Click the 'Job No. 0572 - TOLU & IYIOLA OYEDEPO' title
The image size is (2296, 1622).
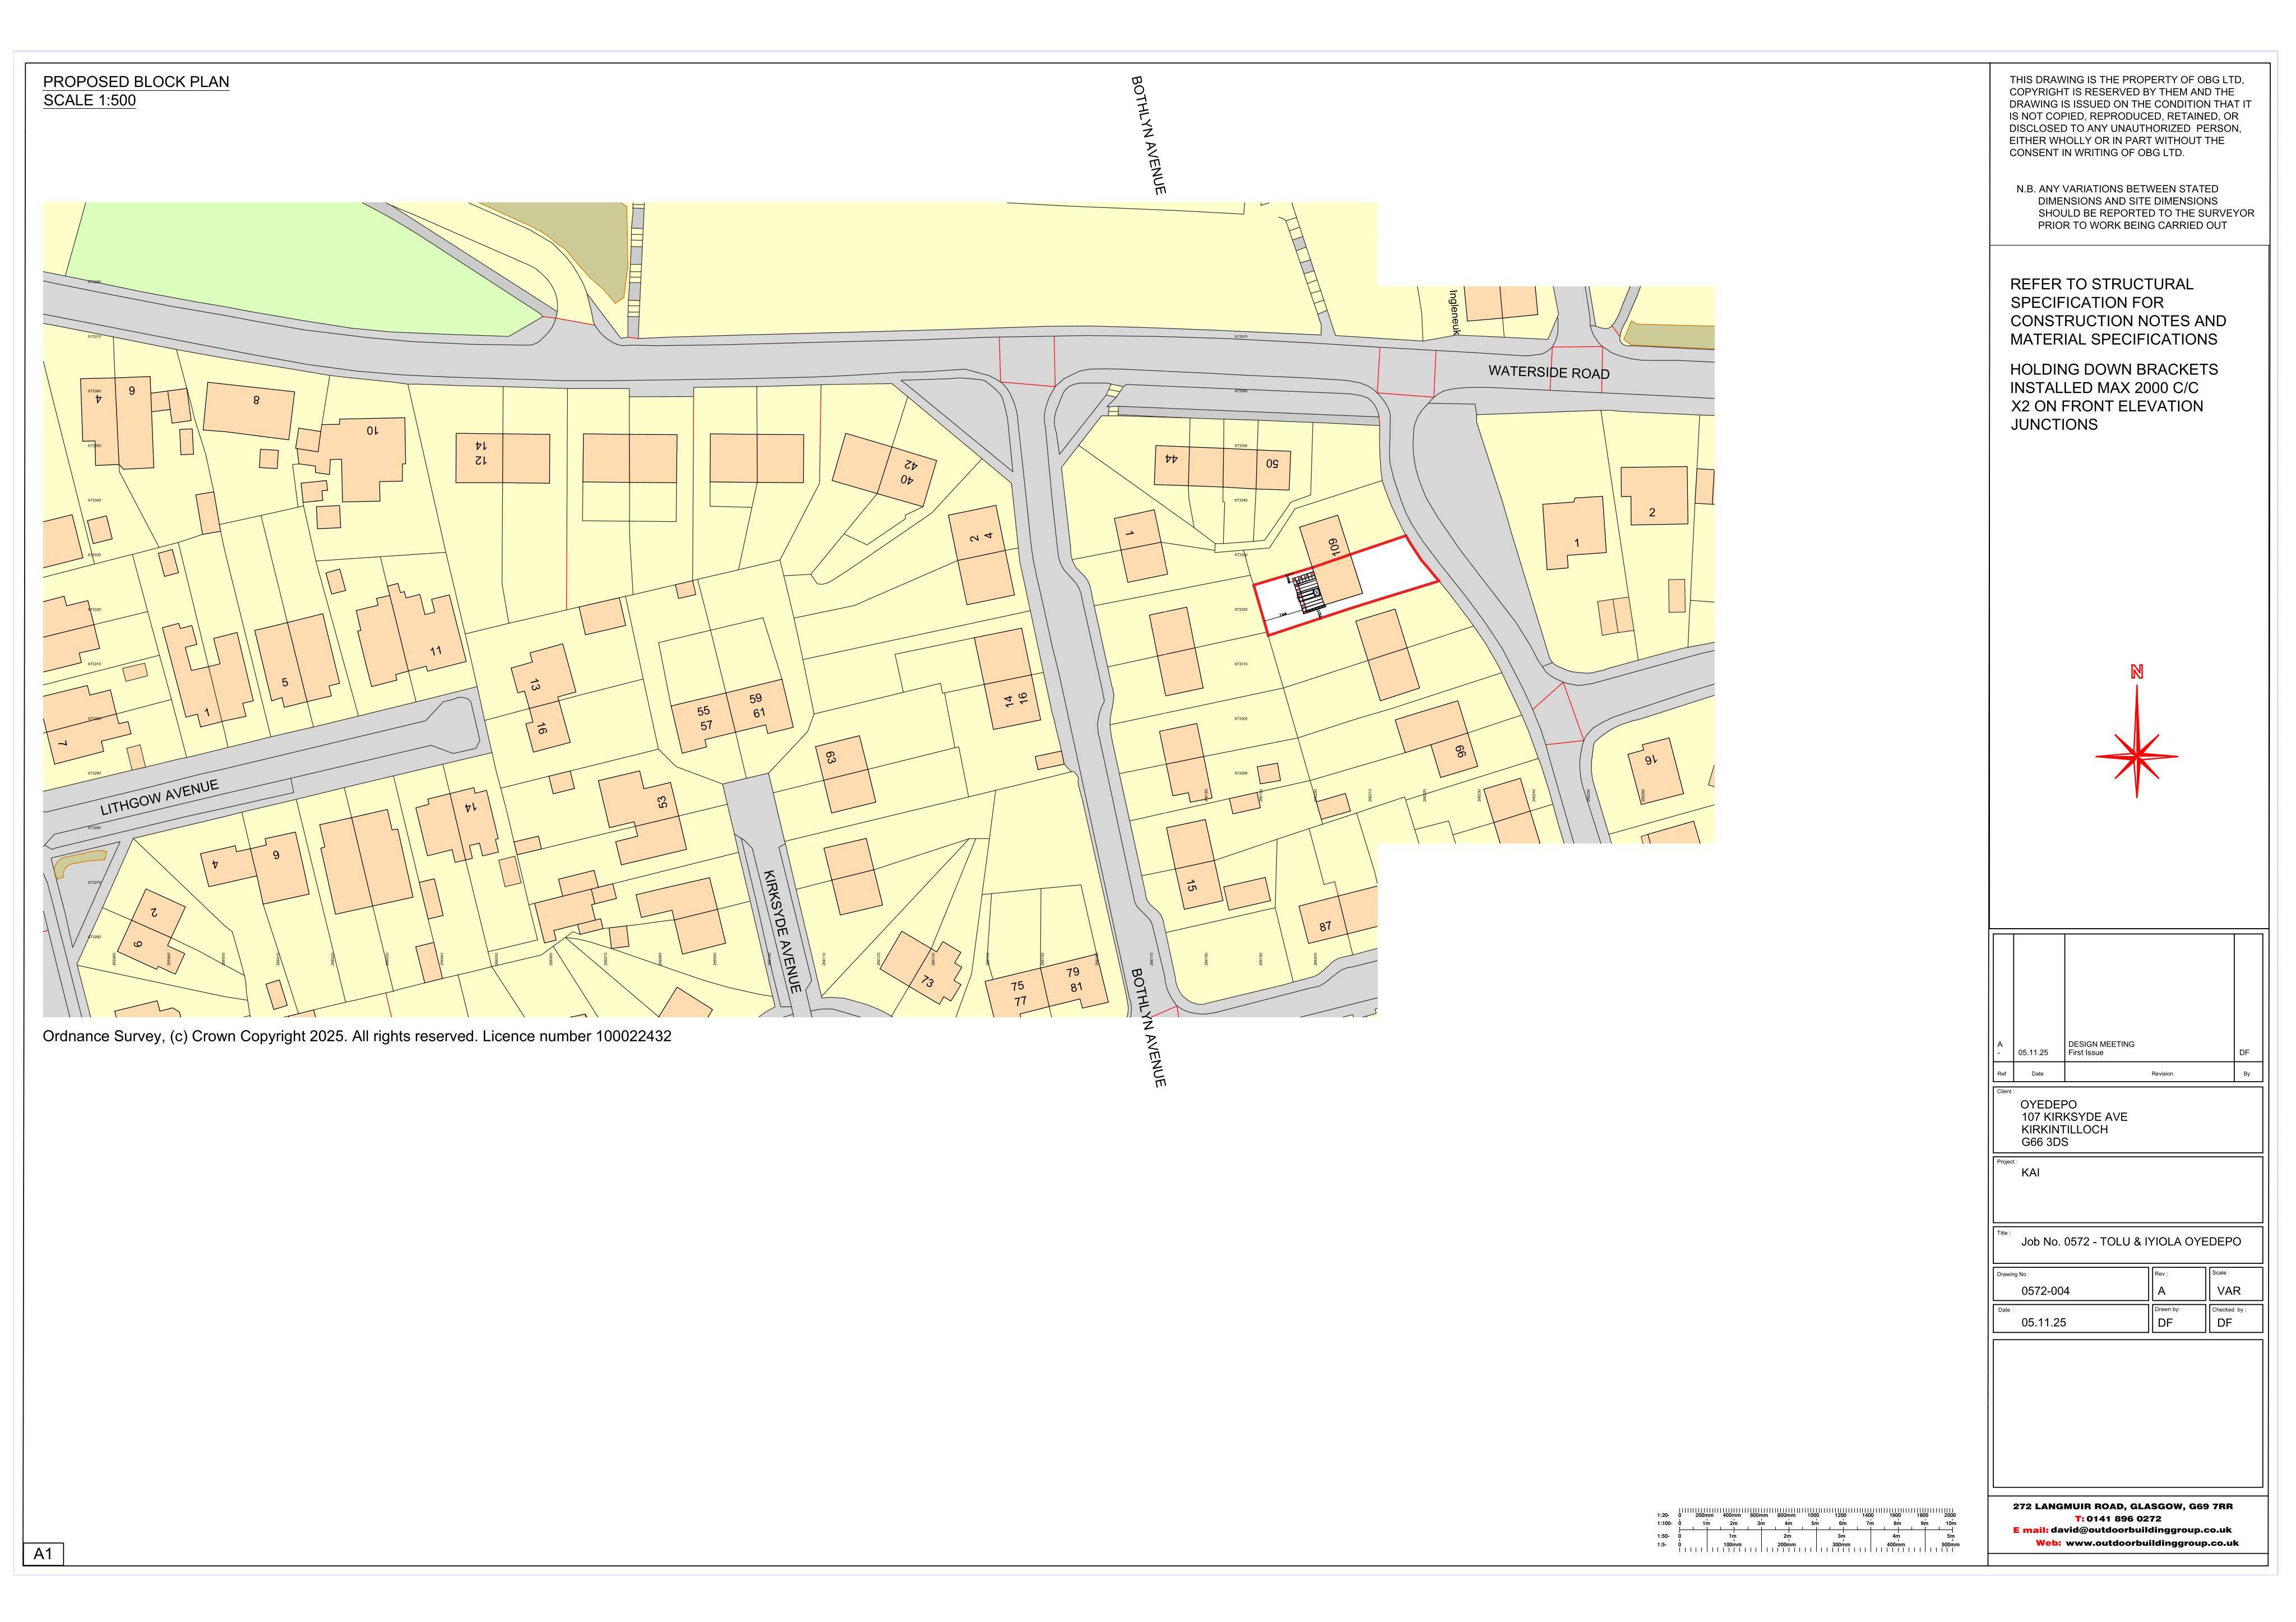(2131, 1242)
